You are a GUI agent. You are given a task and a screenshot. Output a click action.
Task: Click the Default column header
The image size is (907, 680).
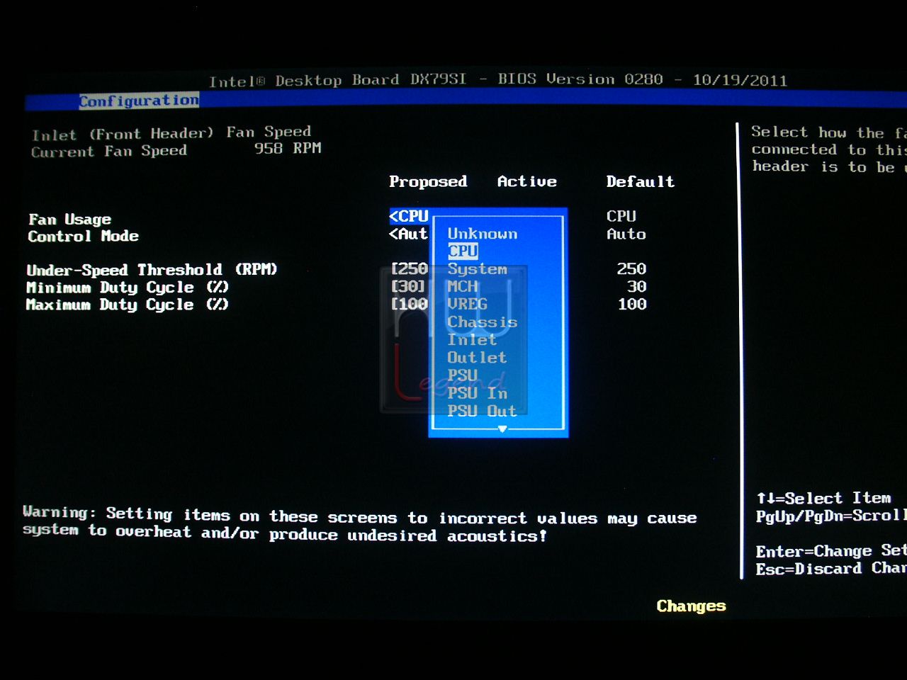tap(640, 181)
